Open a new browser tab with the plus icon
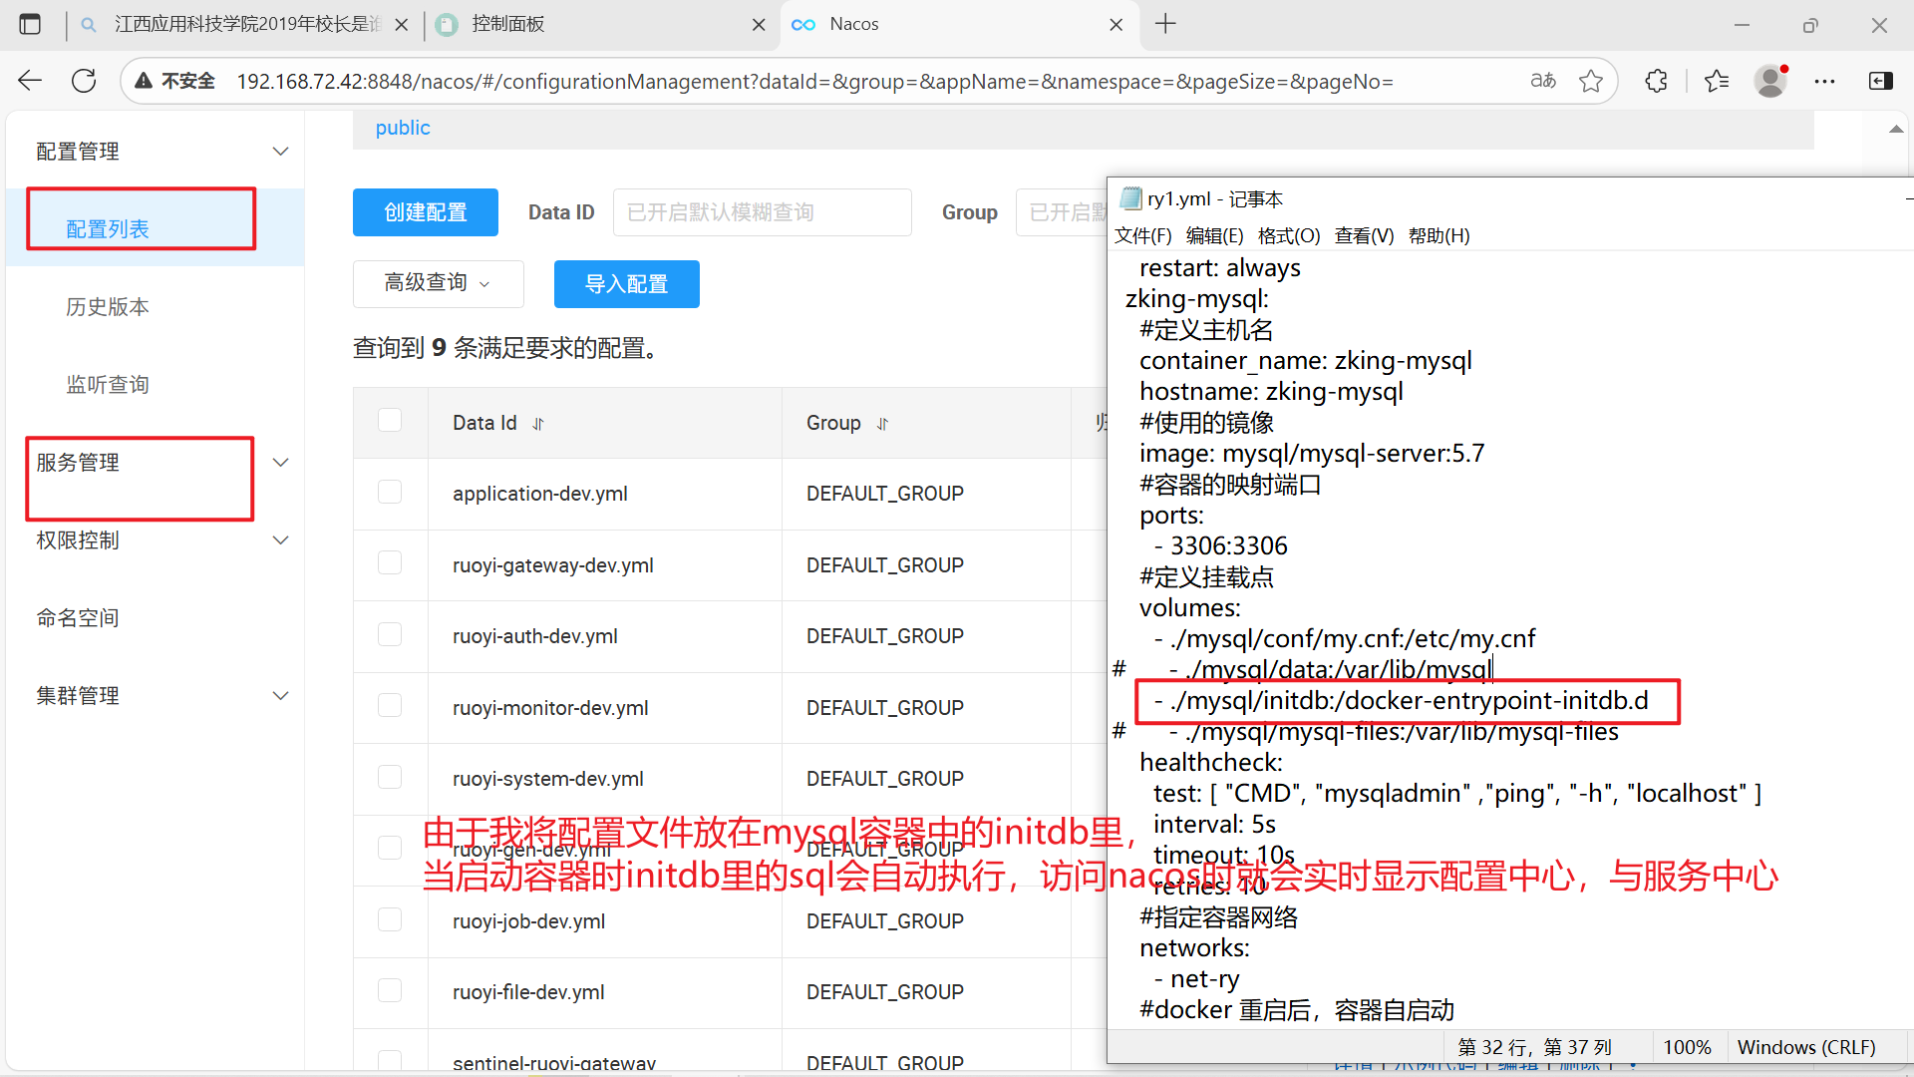This screenshot has height=1077, width=1914. pos(1165,24)
